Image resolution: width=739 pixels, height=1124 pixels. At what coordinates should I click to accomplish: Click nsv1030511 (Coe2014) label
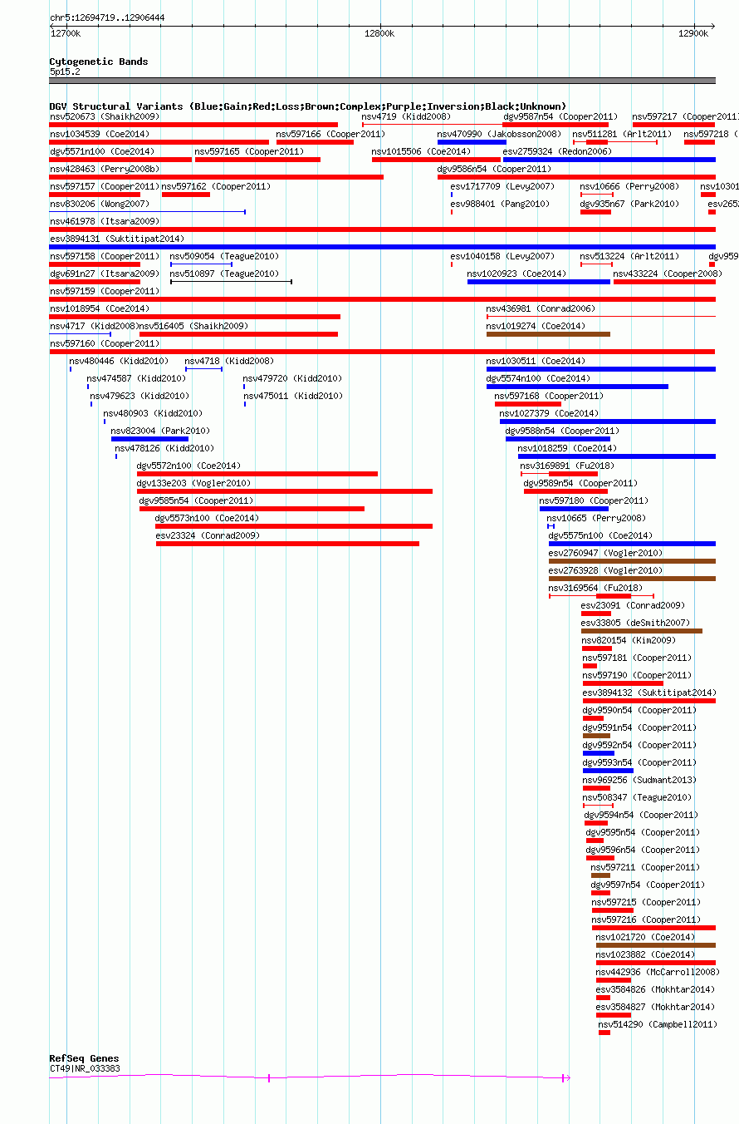click(536, 361)
